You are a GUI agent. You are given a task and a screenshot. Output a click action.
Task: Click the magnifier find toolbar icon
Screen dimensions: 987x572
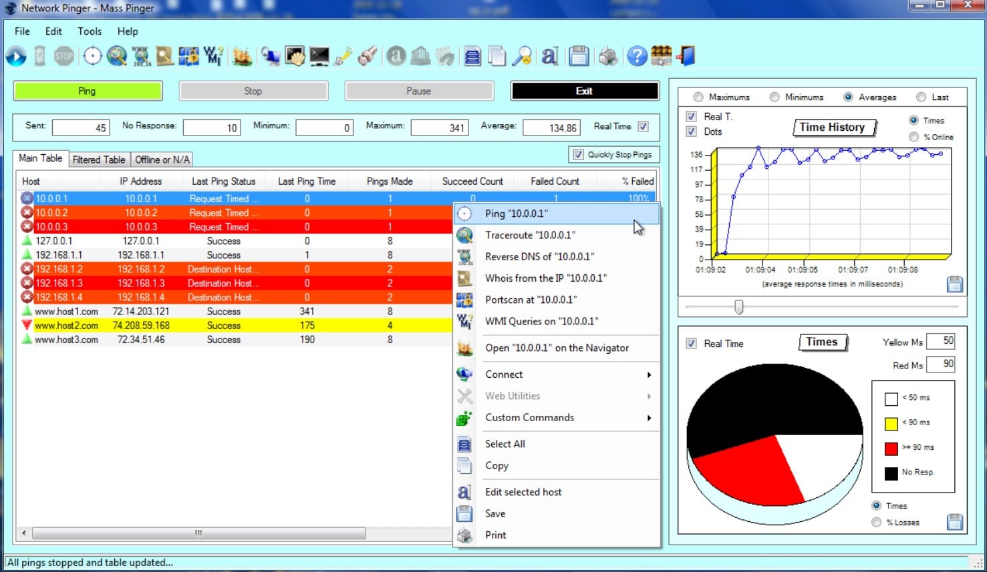click(x=521, y=57)
